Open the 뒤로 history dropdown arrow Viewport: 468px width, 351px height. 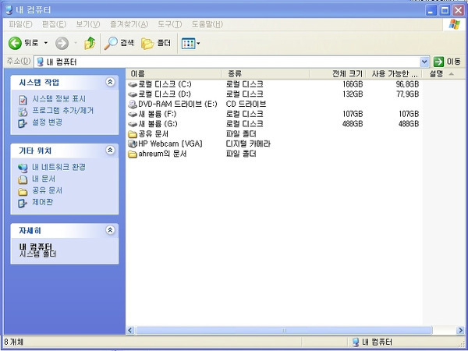tap(46, 43)
